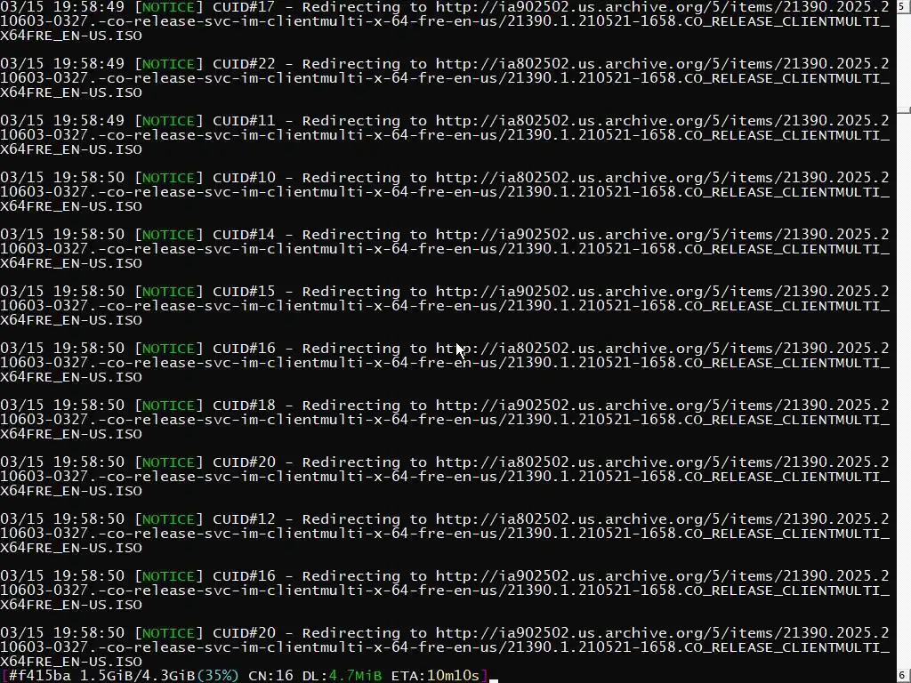
Task: Click the CUID#11 identifier text
Action: 244,121
